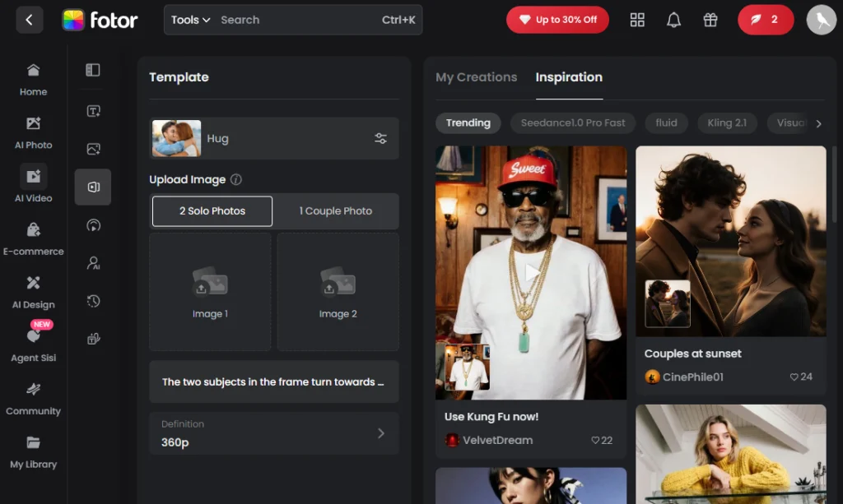The width and height of the screenshot is (843, 504).
Task: Switch to the My Creations tab
Action: (x=476, y=76)
